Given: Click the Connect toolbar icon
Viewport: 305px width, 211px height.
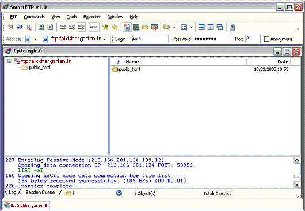Looking at the screenshot, I should tap(10, 27).
